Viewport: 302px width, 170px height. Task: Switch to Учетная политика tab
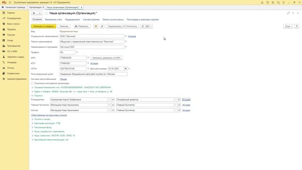click(x=91, y=19)
